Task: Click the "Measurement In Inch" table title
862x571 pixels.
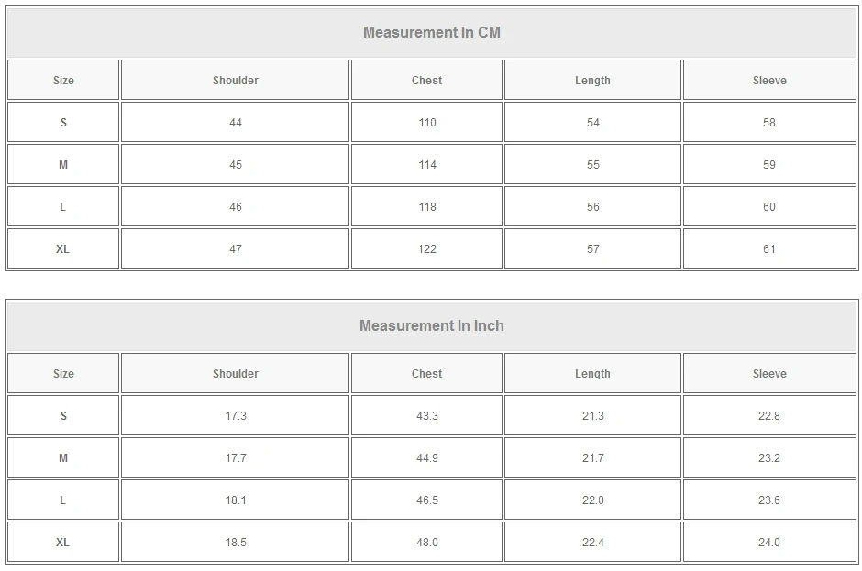Action: [x=431, y=326]
